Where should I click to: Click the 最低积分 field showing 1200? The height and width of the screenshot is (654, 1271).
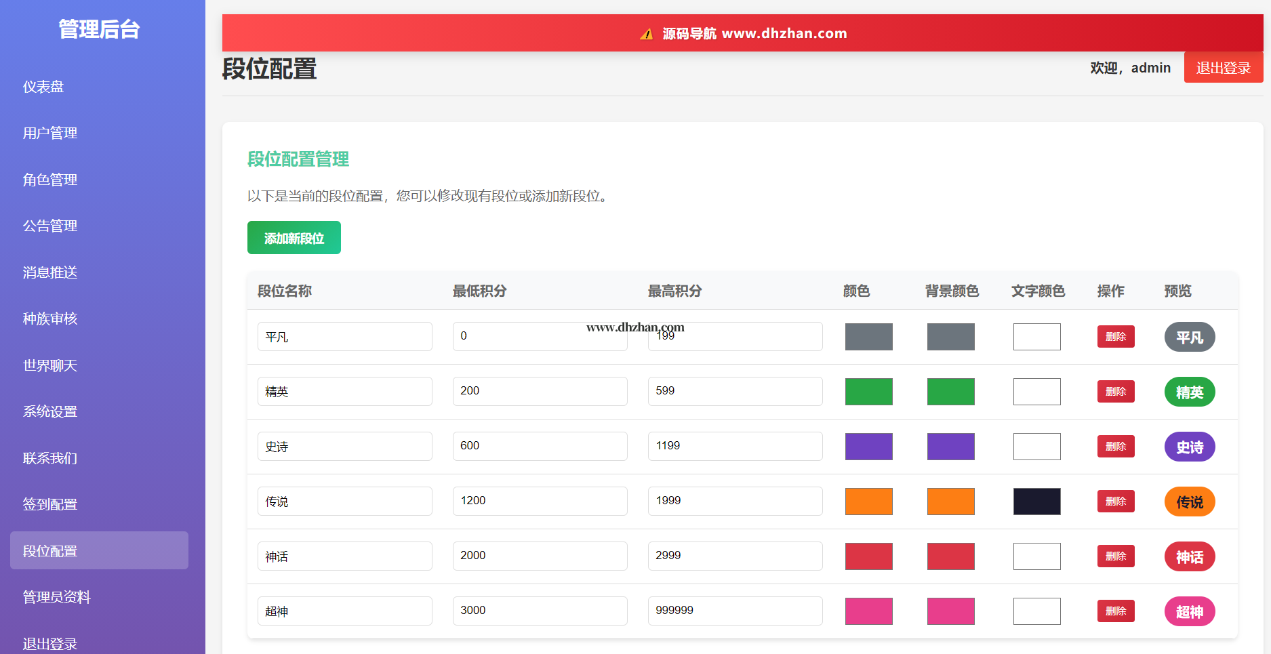point(540,502)
